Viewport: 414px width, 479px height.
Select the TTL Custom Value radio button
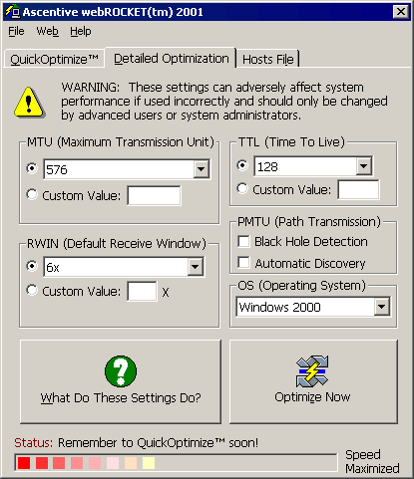pos(242,188)
